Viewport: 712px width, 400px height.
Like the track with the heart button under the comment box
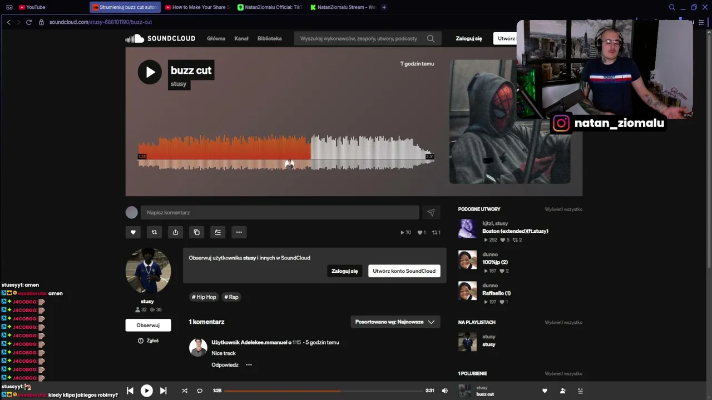tap(133, 232)
